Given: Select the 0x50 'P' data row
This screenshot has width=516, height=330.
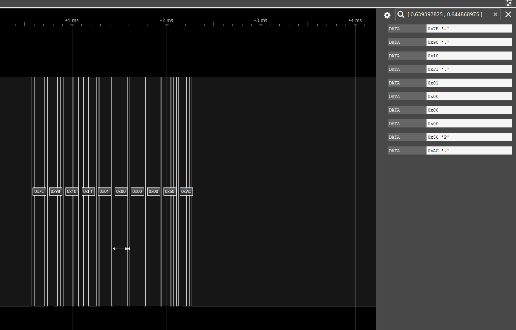Looking at the screenshot, I should pyautogui.click(x=450, y=137).
